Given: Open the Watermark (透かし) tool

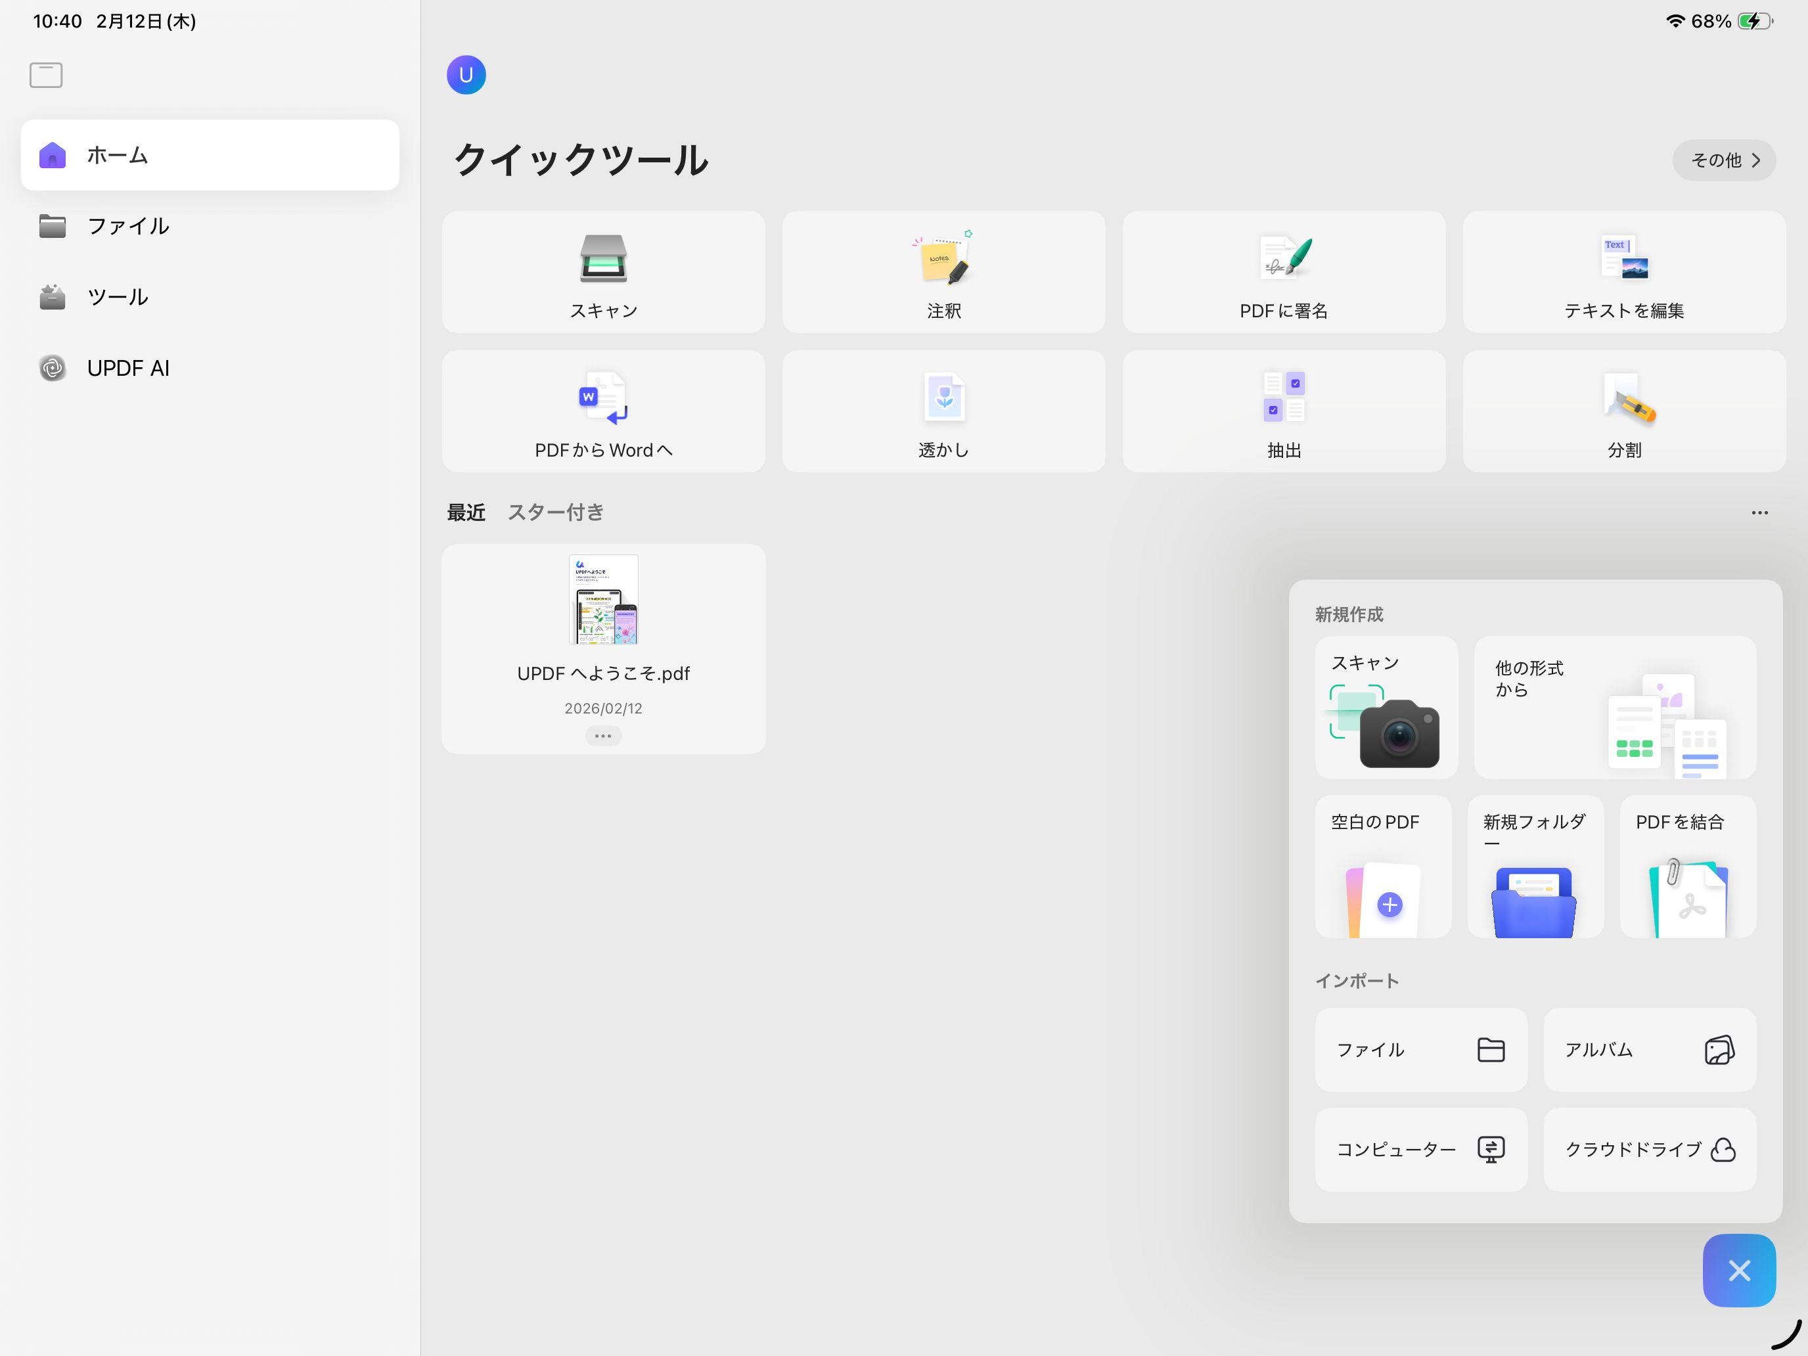Looking at the screenshot, I should [x=943, y=411].
